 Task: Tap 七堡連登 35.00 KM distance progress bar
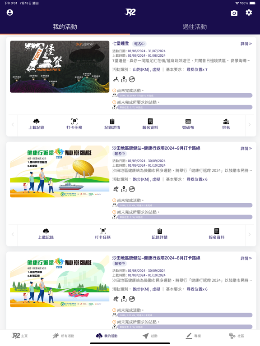(185, 96)
